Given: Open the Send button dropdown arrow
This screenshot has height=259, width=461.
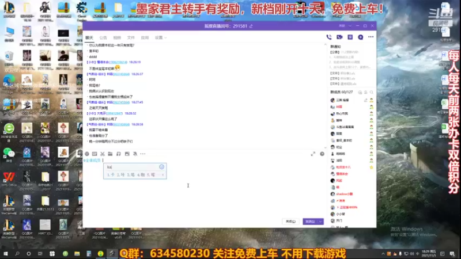Looking at the screenshot, I should (320, 222).
